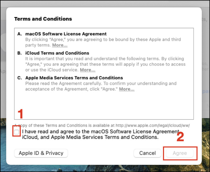Screen dimensions: 210x172
Task: Select Apple Media Services Terms and Conditions heading
Action: [x=74, y=78]
